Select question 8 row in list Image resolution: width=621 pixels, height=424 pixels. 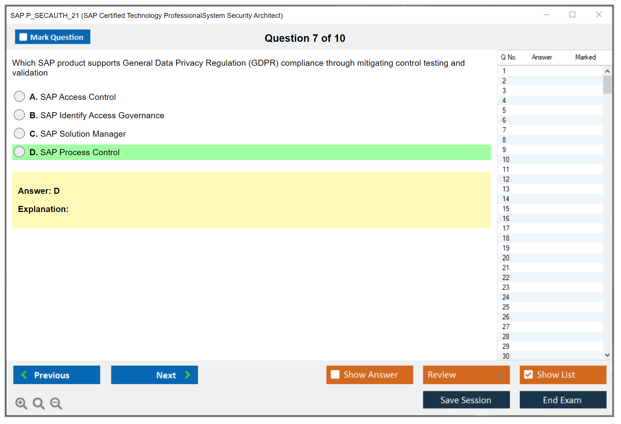click(x=504, y=140)
